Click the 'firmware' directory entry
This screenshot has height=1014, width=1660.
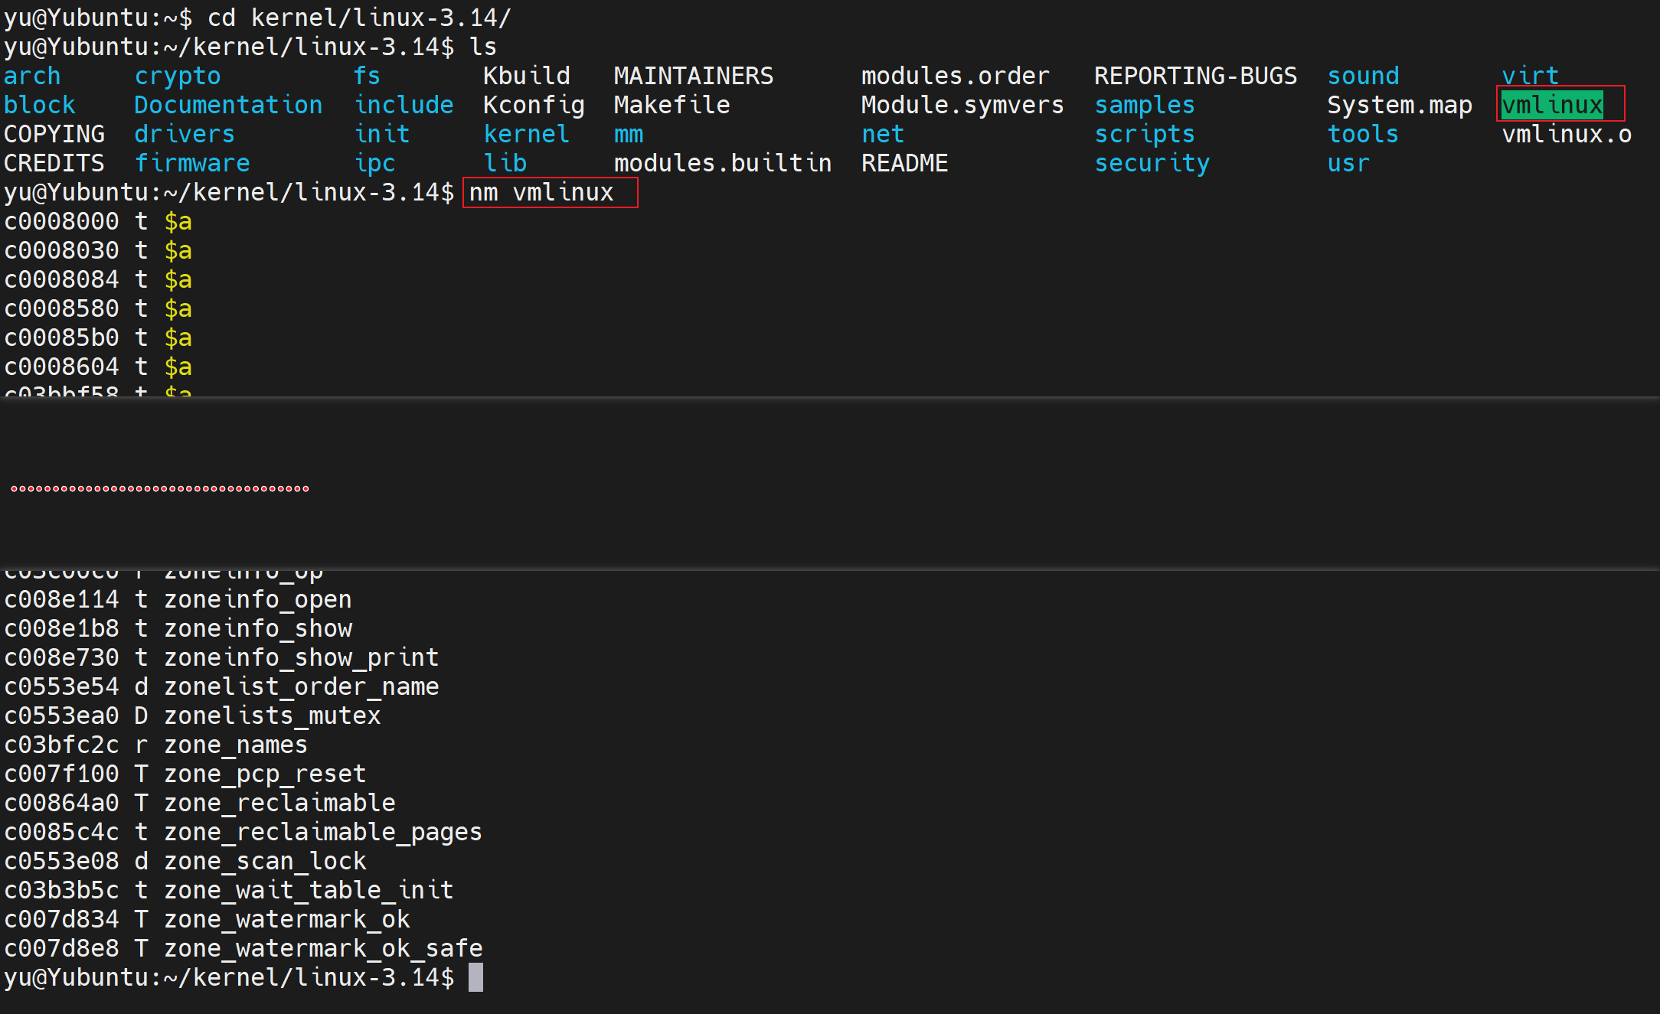[x=192, y=163]
